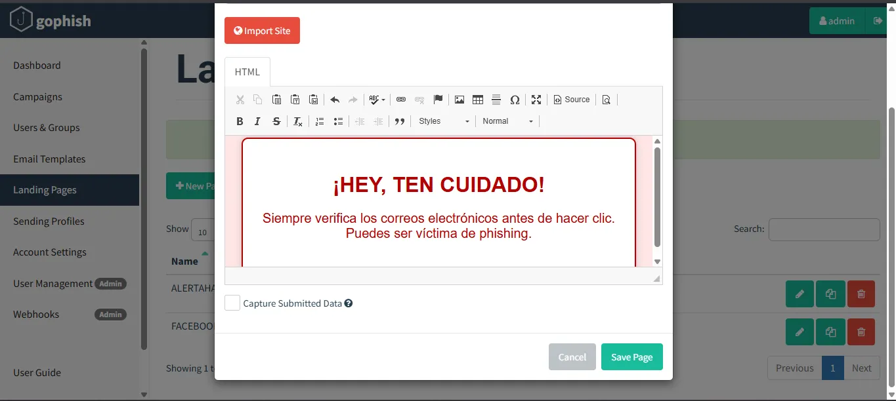Screen dimensions: 896x401
Task: Open the Show entries dropdown
Action: pyautogui.click(x=203, y=229)
